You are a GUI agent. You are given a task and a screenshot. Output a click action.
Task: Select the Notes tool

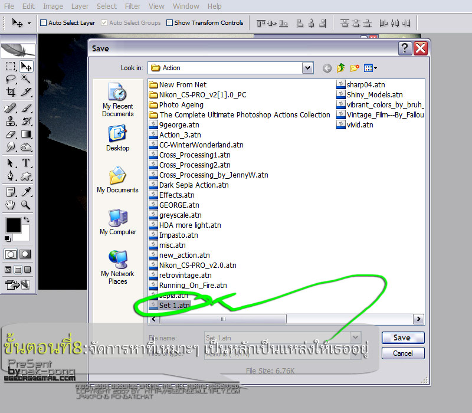[11, 191]
